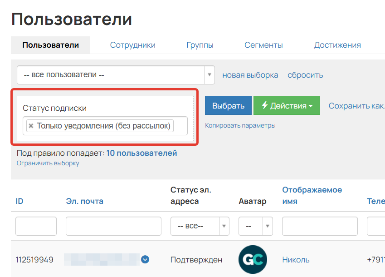Open the email status filter arrow
Image resolution: width=385 pixels, height=277 pixels.
point(224,226)
